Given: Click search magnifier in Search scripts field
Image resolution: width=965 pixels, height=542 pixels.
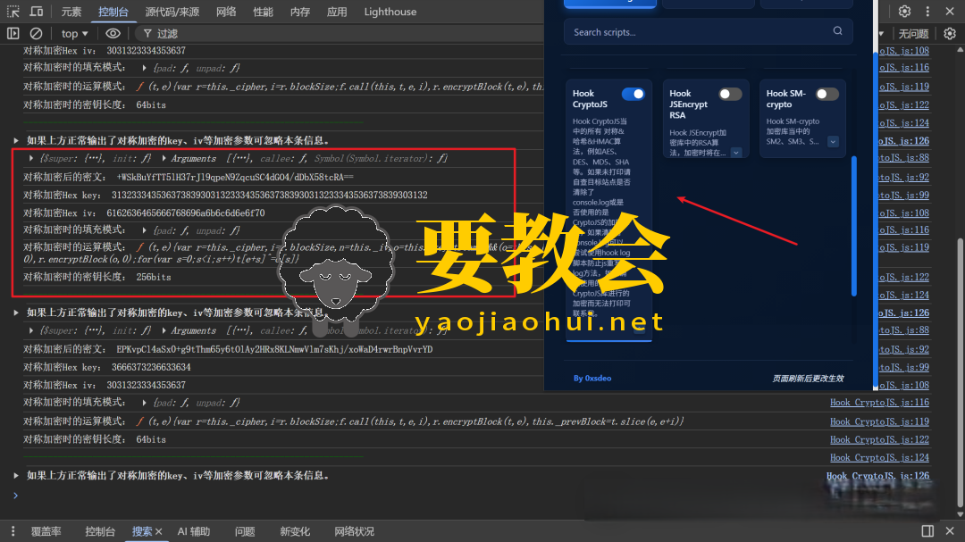Looking at the screenshot, I should 837,30.
